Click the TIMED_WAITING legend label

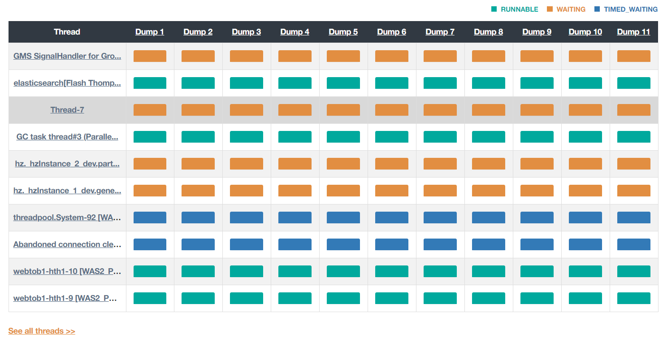coord(631,9)
